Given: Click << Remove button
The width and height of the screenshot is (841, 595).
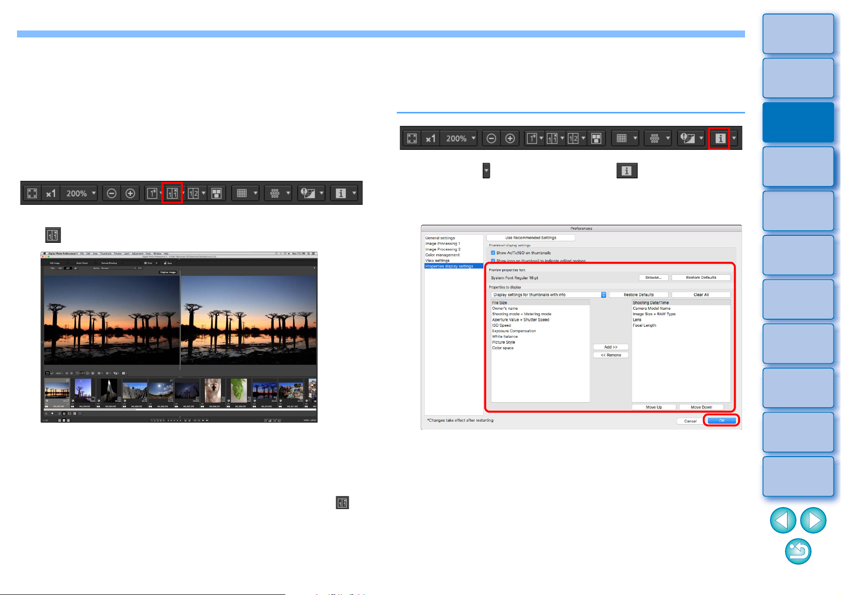Looking at the screenshot, I should (611, 355).
